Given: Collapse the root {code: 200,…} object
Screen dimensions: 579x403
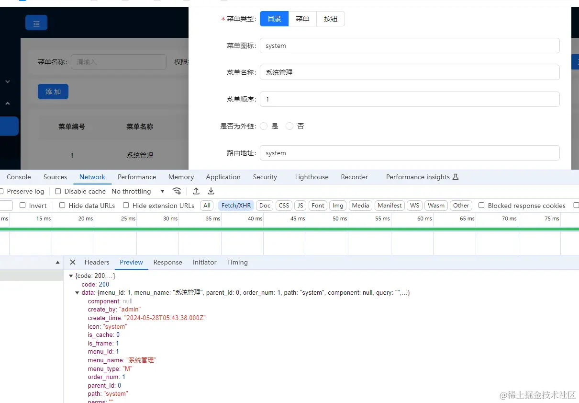Looking at the screenshot, I should (71, 276).
